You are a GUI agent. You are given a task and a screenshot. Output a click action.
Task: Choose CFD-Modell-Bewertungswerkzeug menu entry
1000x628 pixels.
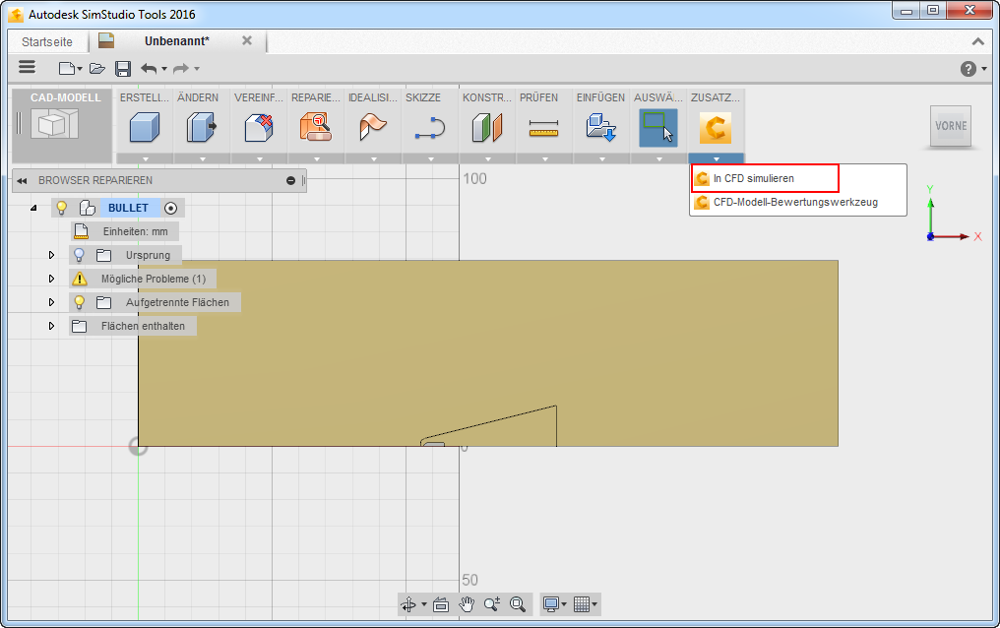click(798, 202)
